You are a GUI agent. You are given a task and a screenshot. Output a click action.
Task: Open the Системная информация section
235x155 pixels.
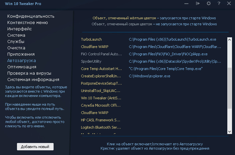click(x=33, y=80)
